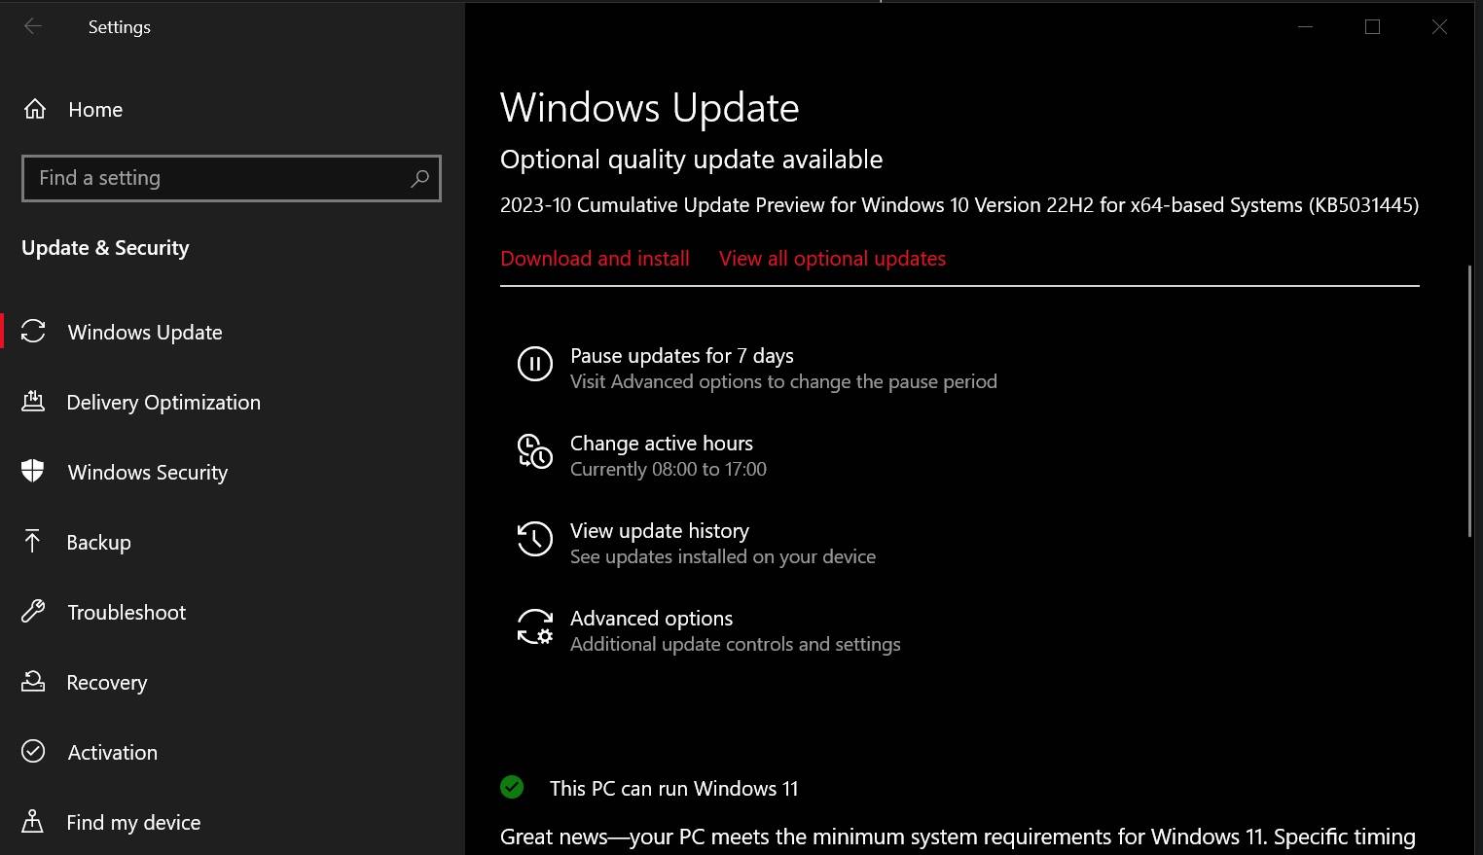Select the Windows Update sync icon in sidebar
The width and height of the screenshot is (1483, 855).
tap(34, 332)
